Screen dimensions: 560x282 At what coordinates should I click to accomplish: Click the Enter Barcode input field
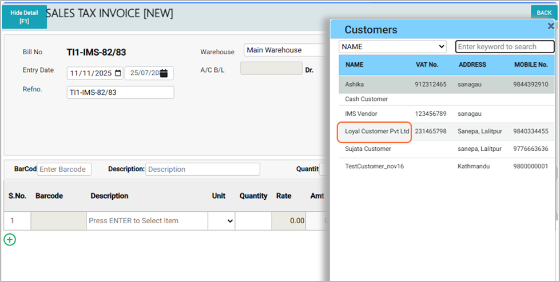click(64, 169)
